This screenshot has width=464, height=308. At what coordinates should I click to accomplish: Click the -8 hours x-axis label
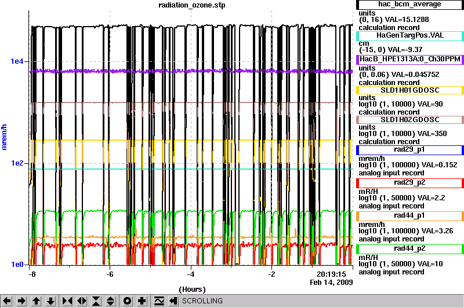32,274
